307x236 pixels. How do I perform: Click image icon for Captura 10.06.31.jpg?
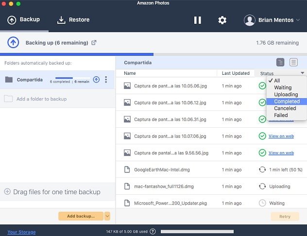pos(127,119)
